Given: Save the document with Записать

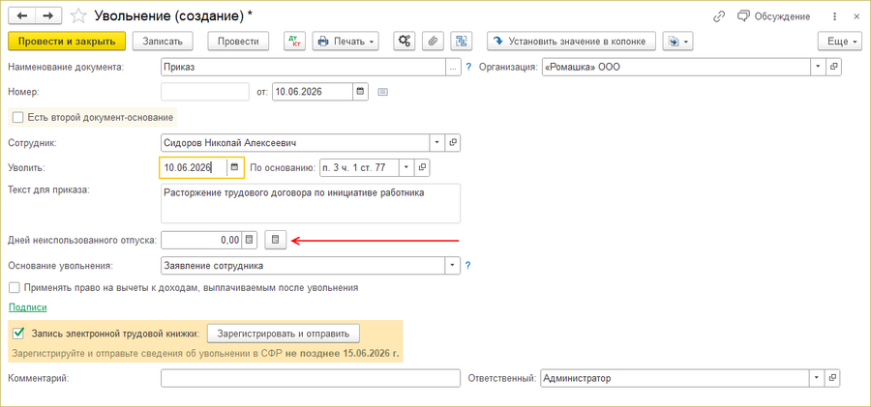Looking at the screenshot, I should pyautogui.click(x=163, y=42).
